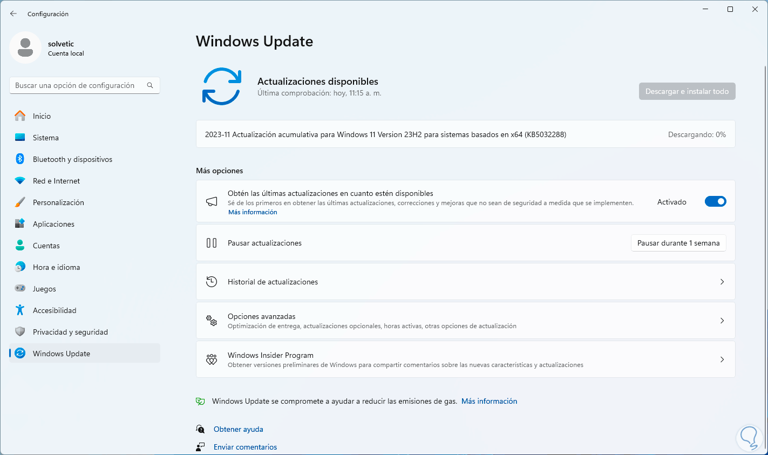The width and height of the screenshot is (768, 455).
Task: Click the Actualizaciones disponibles heading
Action: point(318,82)
